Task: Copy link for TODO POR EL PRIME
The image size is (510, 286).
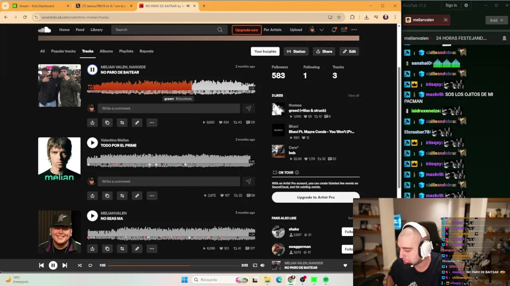Action: coord(107,196)
